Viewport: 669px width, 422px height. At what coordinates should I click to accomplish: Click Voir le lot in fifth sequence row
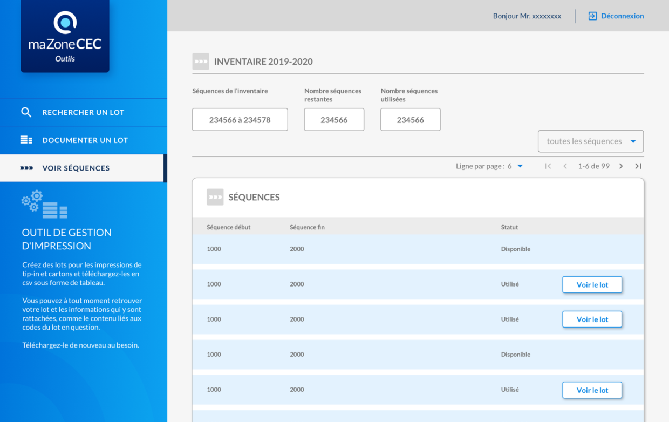point(592,390)
